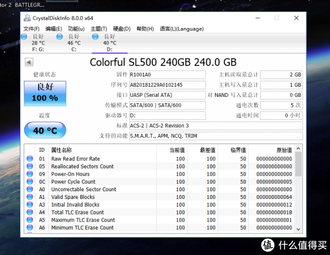The height and width of the screenshot is (255, 330).
Task: Open the 主题(T) menu
Action: 98,29
